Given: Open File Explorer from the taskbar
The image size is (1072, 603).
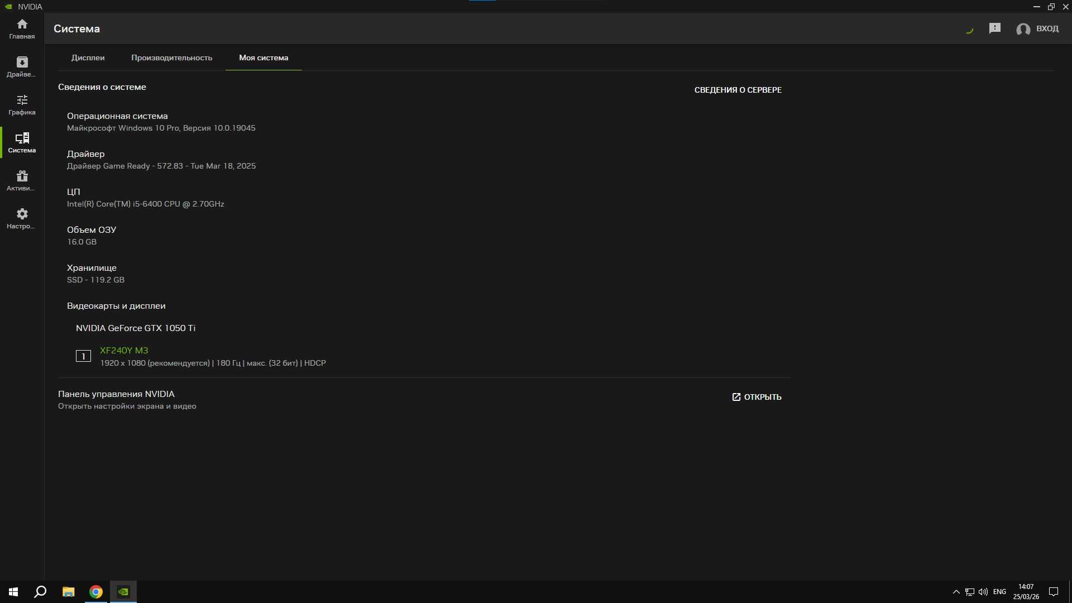Looking at the screenshot, I should pos(68,592).
